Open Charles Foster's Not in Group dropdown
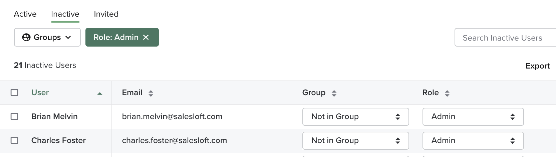The height and width of the screenshot is (157, 556). pos(355,141)
